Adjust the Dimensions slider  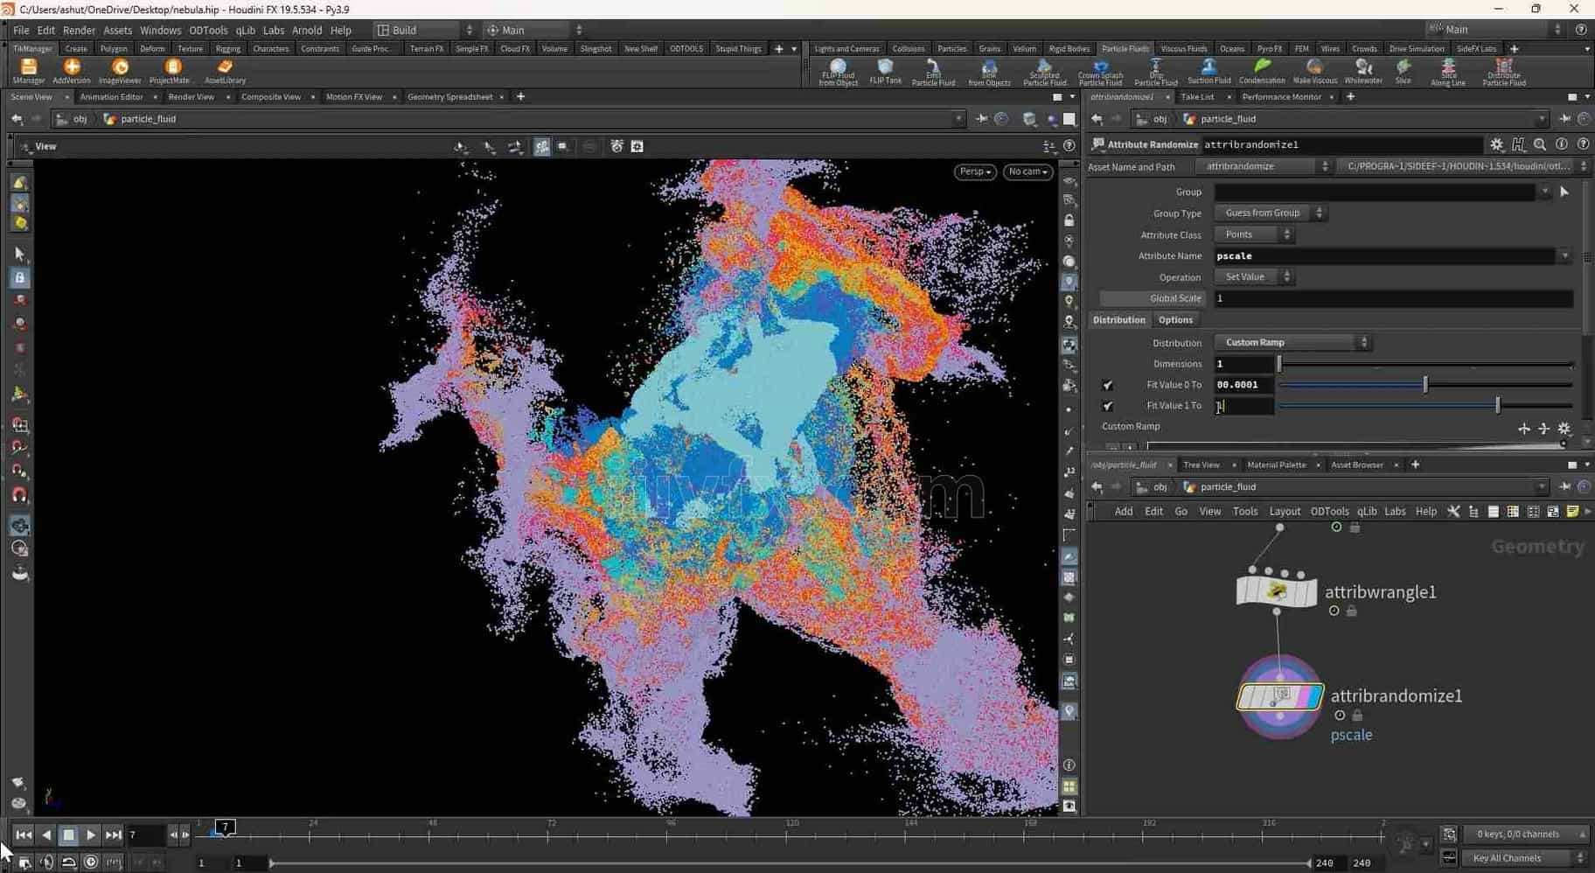[1425, 364]
